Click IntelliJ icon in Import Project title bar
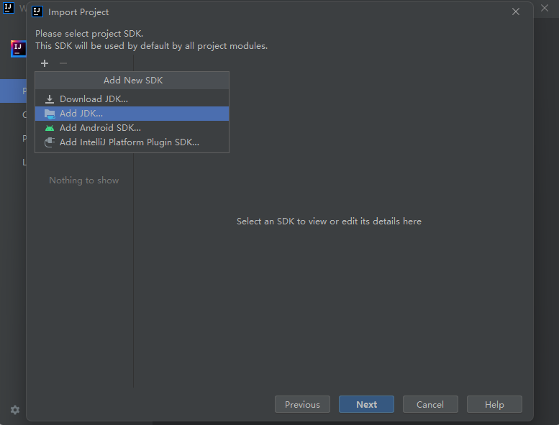 tap(37, 12)
